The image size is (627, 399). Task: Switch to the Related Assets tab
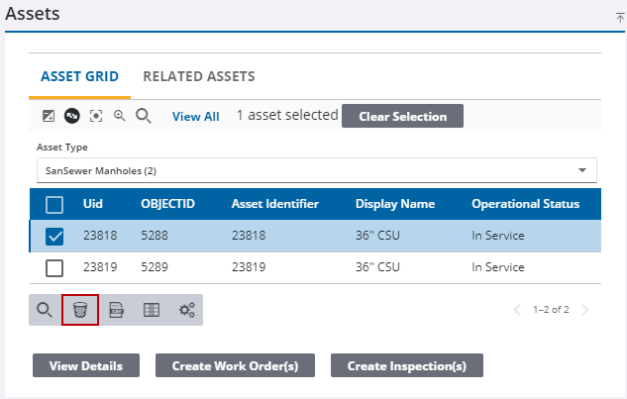[x=199, y=76]
